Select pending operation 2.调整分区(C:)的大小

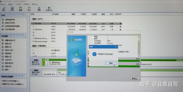pos(12,84)
